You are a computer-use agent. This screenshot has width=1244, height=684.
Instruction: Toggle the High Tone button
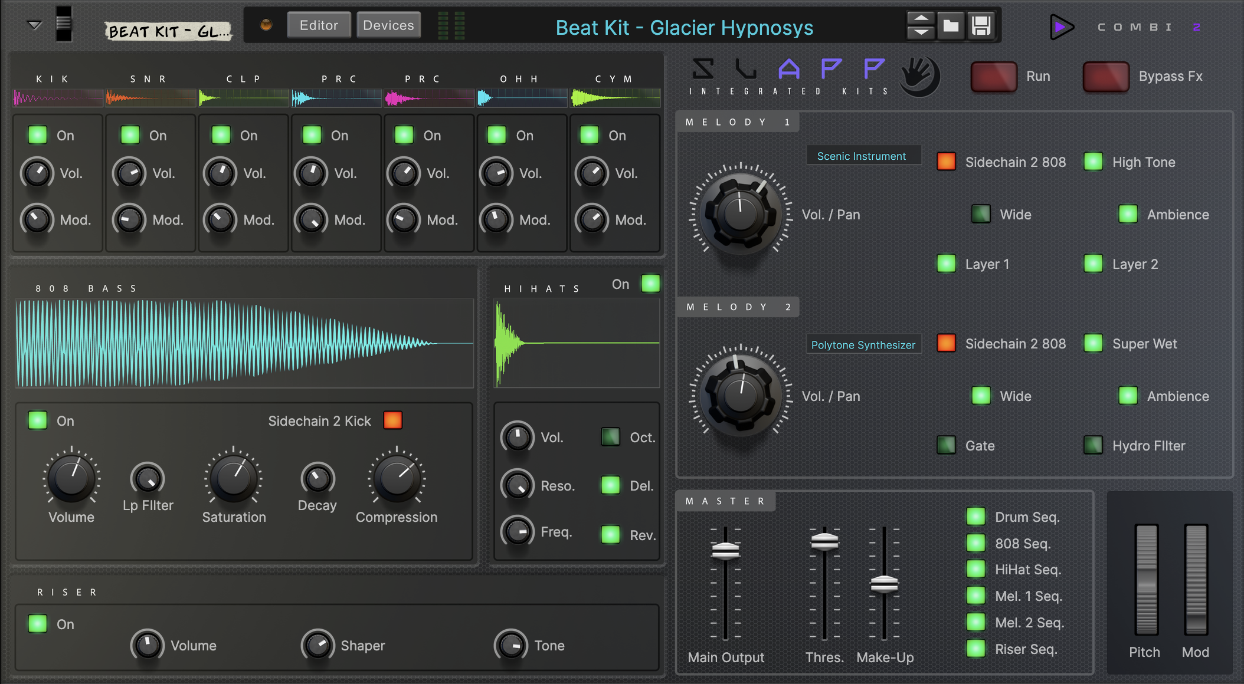click(x=1094, y=162)
